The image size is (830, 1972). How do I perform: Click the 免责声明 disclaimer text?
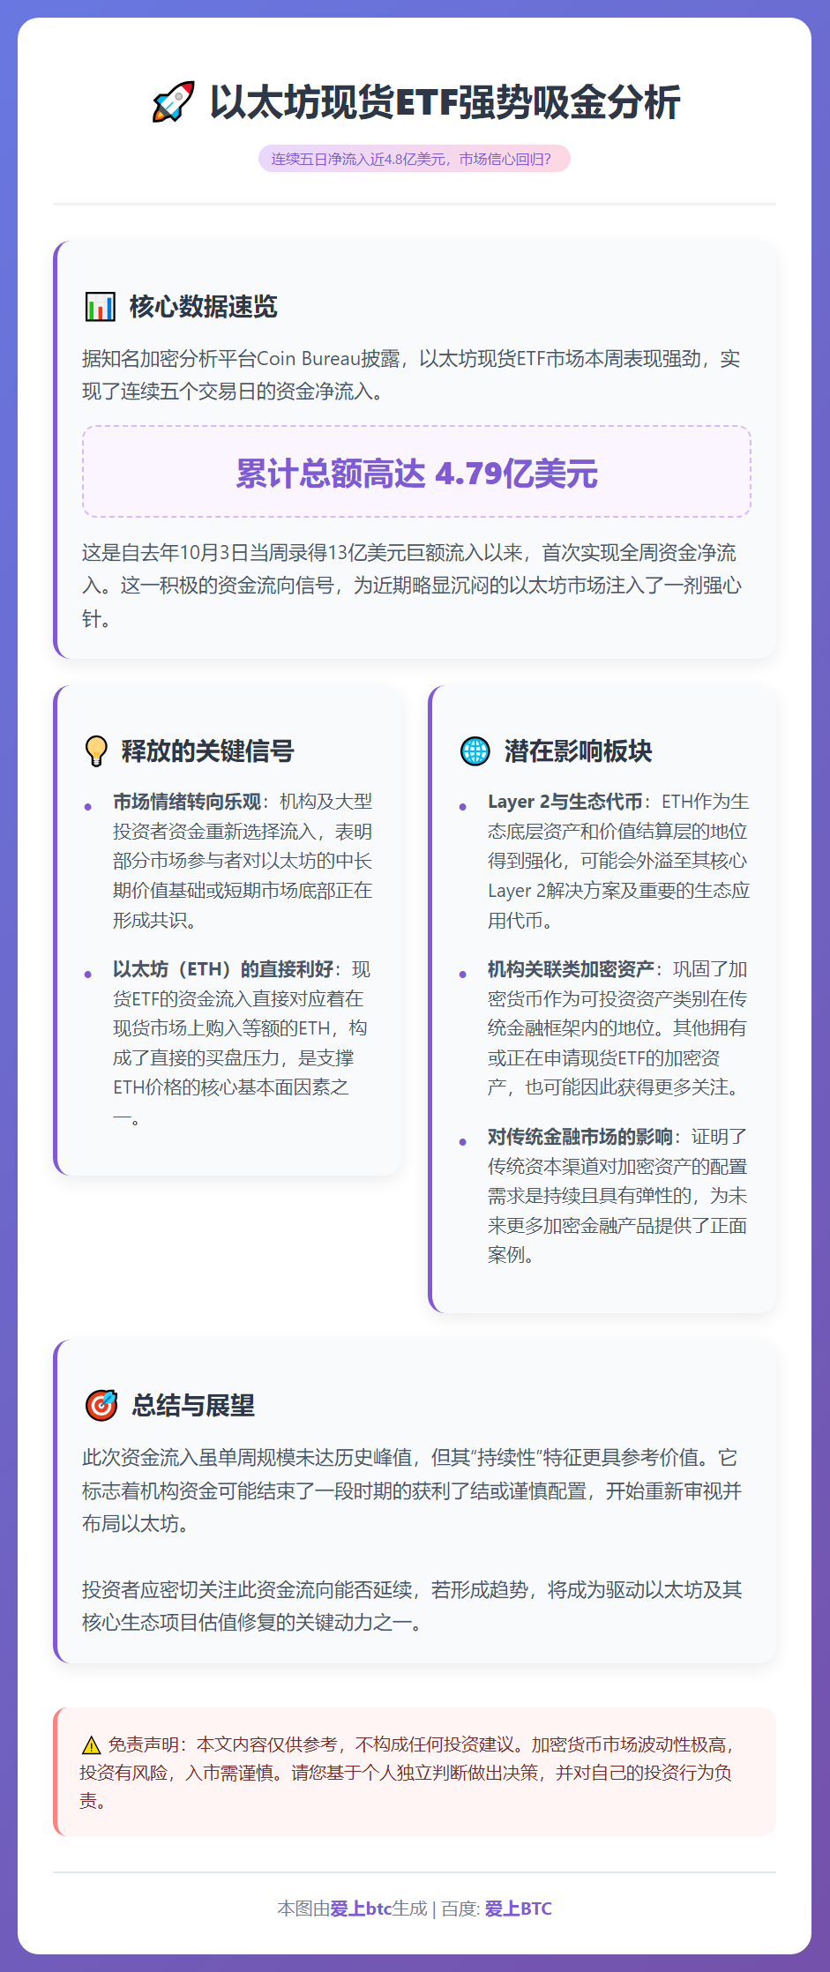pos(408,1773)
